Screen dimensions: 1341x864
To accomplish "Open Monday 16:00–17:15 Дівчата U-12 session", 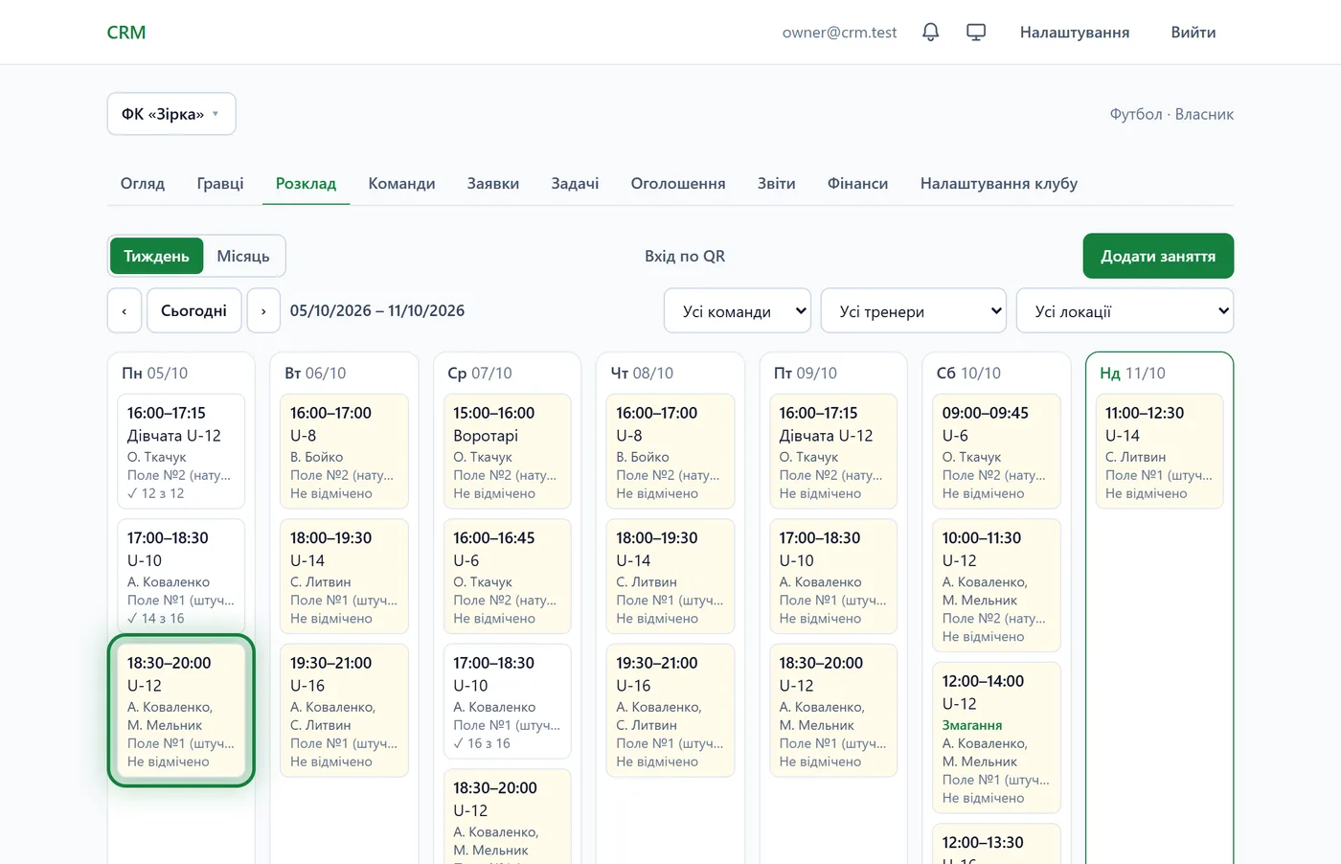I will (181, 451).
